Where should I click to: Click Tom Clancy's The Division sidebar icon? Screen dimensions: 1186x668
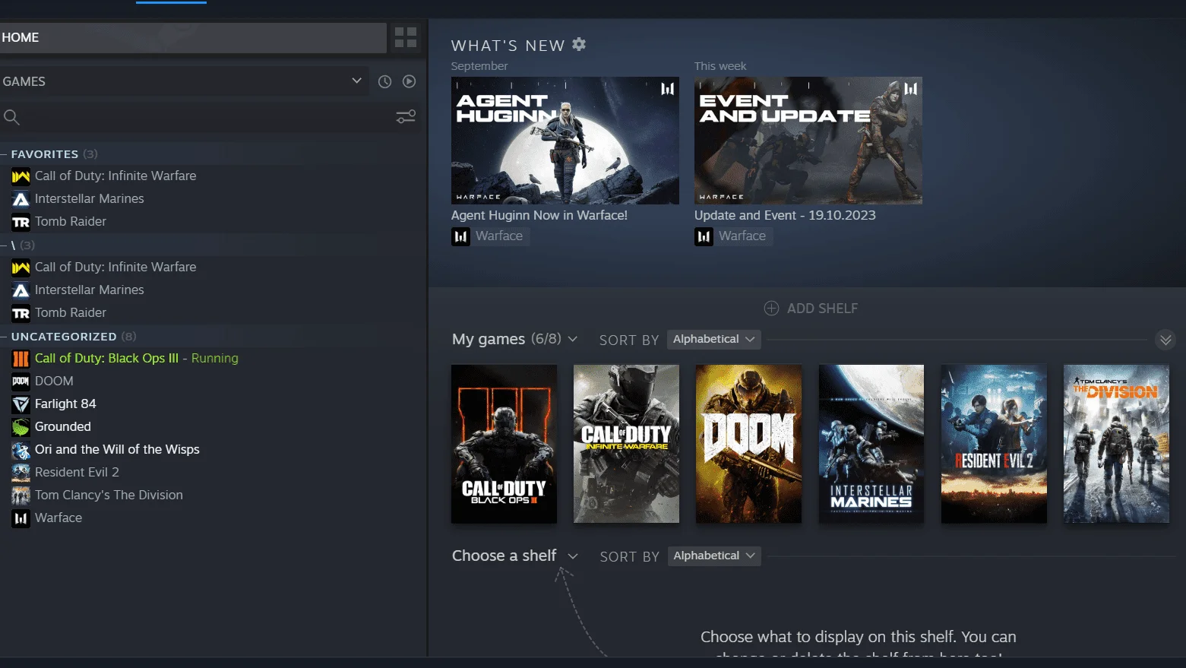pos(21,495)
